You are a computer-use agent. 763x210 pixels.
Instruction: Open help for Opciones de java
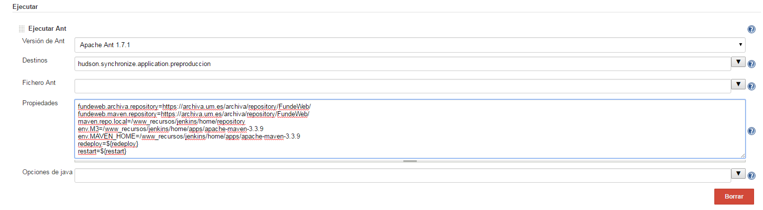tap(751, 176)
